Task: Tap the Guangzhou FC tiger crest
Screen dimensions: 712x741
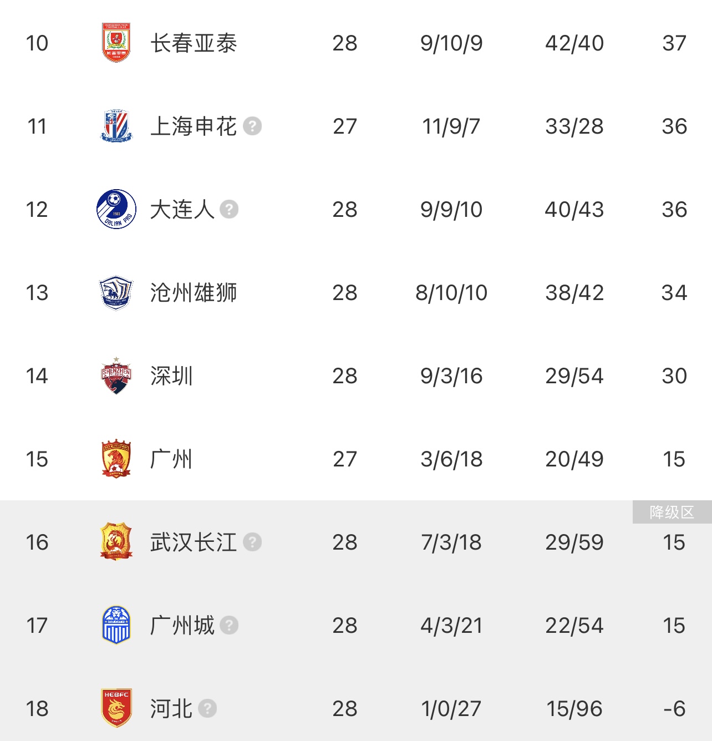Action: 116,459
